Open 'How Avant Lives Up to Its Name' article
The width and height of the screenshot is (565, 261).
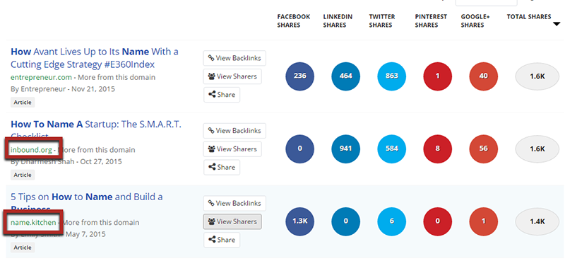pyautogui.click(x=95, y=58)
